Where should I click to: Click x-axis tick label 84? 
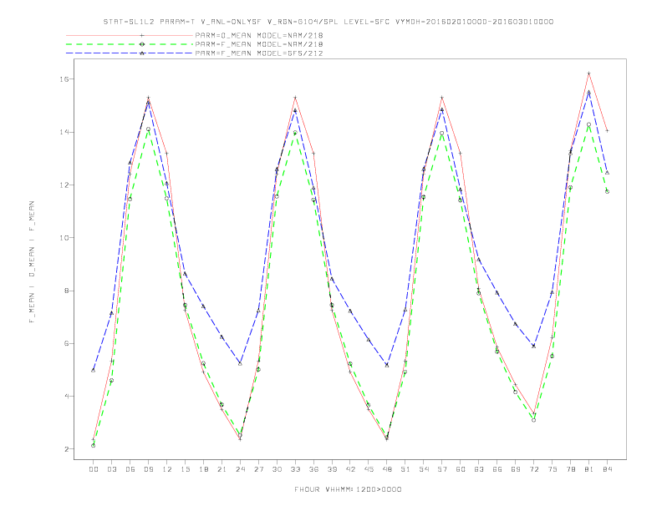click(x=608, y=469)
